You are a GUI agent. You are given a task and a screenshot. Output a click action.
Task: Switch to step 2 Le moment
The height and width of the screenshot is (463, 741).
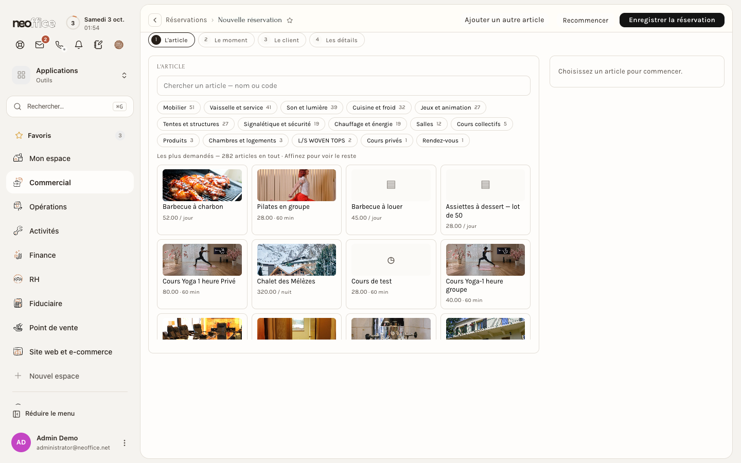pos(226,40)
